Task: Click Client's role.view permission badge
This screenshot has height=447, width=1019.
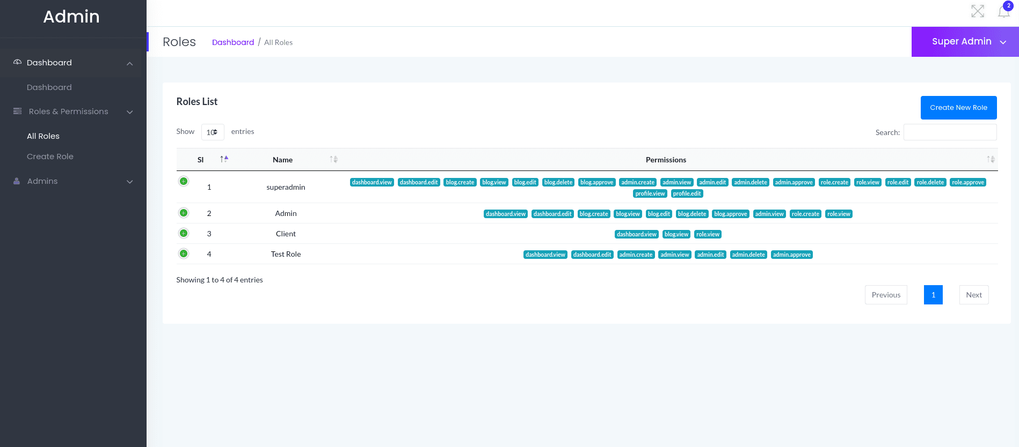Action: (x=708, y=234)
